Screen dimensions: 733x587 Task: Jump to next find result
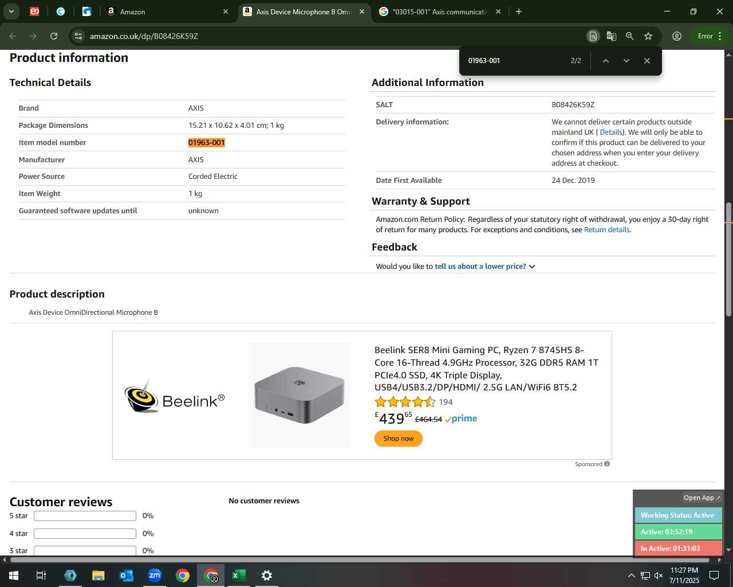coord(626,61)
